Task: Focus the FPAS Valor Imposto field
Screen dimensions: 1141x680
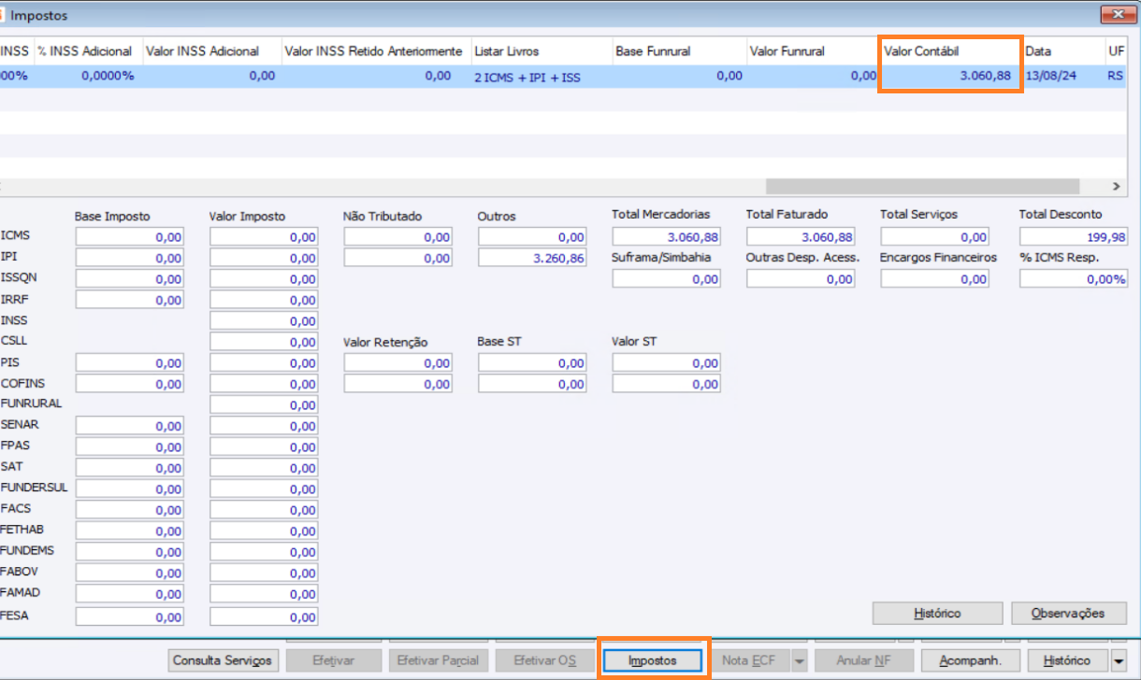Action: pyautogui.click(x=264, y=447)
